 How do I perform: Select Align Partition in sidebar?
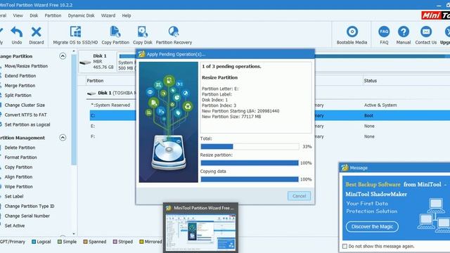pyautogui.click(x=18, y=176)
